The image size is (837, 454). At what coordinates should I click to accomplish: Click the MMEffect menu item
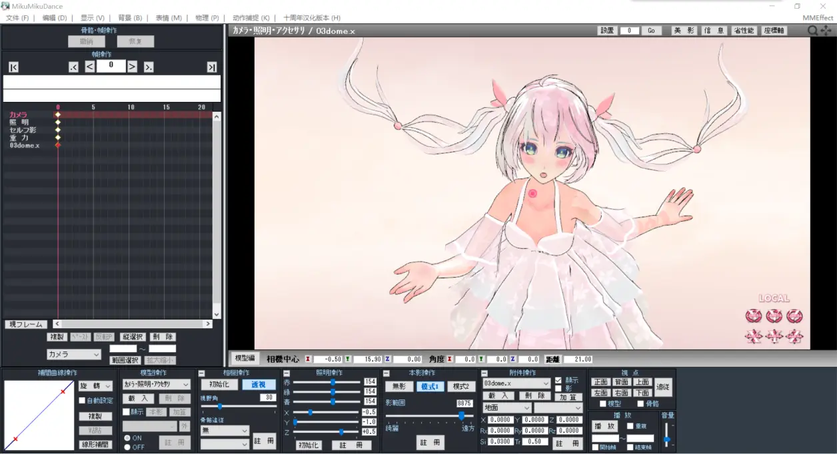click(818, 18)
